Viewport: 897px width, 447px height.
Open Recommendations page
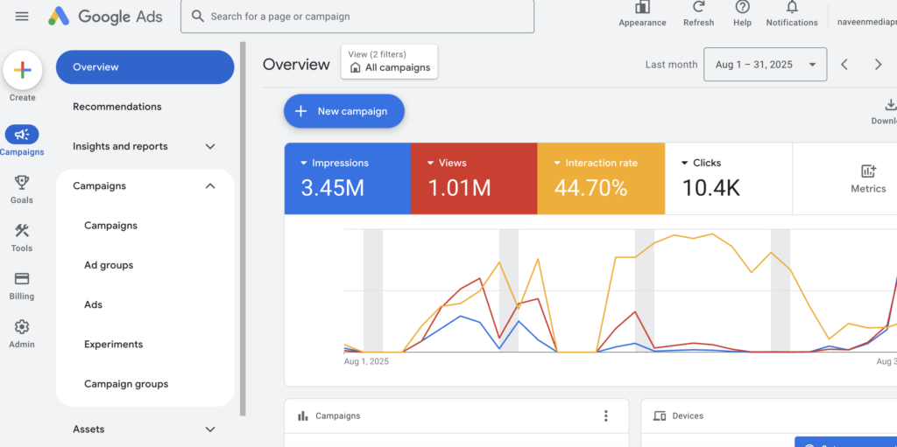pyautogui.click(x=117, y=107)
